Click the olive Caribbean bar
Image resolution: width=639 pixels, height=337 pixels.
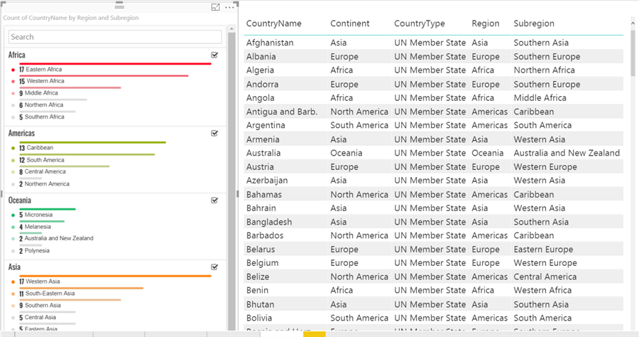92,142
